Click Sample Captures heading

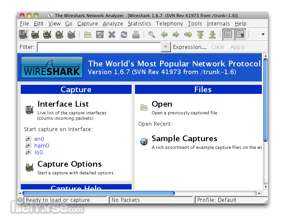(x=184, y=138)
